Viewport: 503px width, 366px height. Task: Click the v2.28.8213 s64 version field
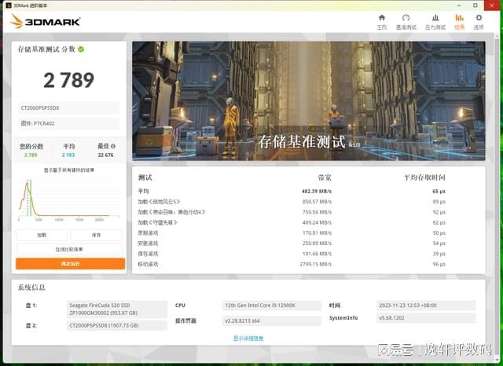coord(272,320)
